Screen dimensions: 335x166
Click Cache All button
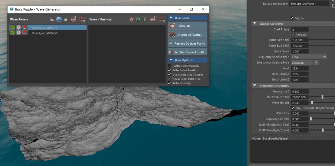click(187, 26)
